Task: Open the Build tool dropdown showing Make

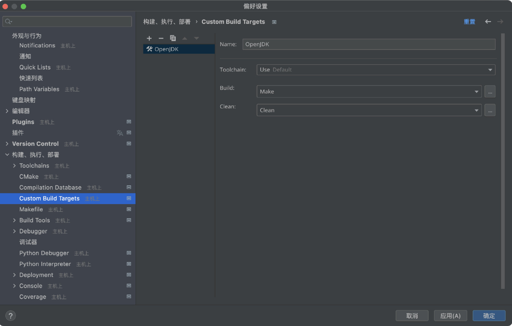Action: click(x=369, y=91)
